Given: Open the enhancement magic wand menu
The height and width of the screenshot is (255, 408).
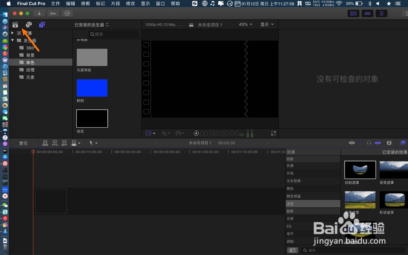Looking at the screenshot, I should 166,133.
